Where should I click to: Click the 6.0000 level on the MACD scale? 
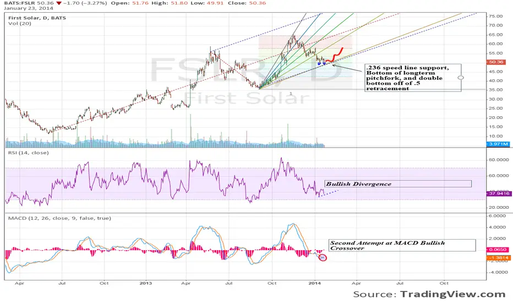[x=497, y=216]
